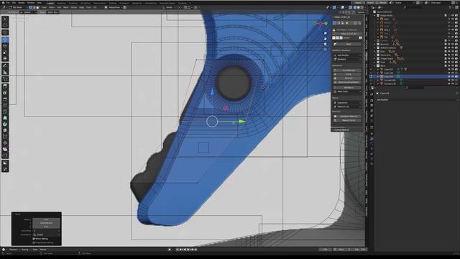Open Orientation dropdown in Move operator panel

46,235
